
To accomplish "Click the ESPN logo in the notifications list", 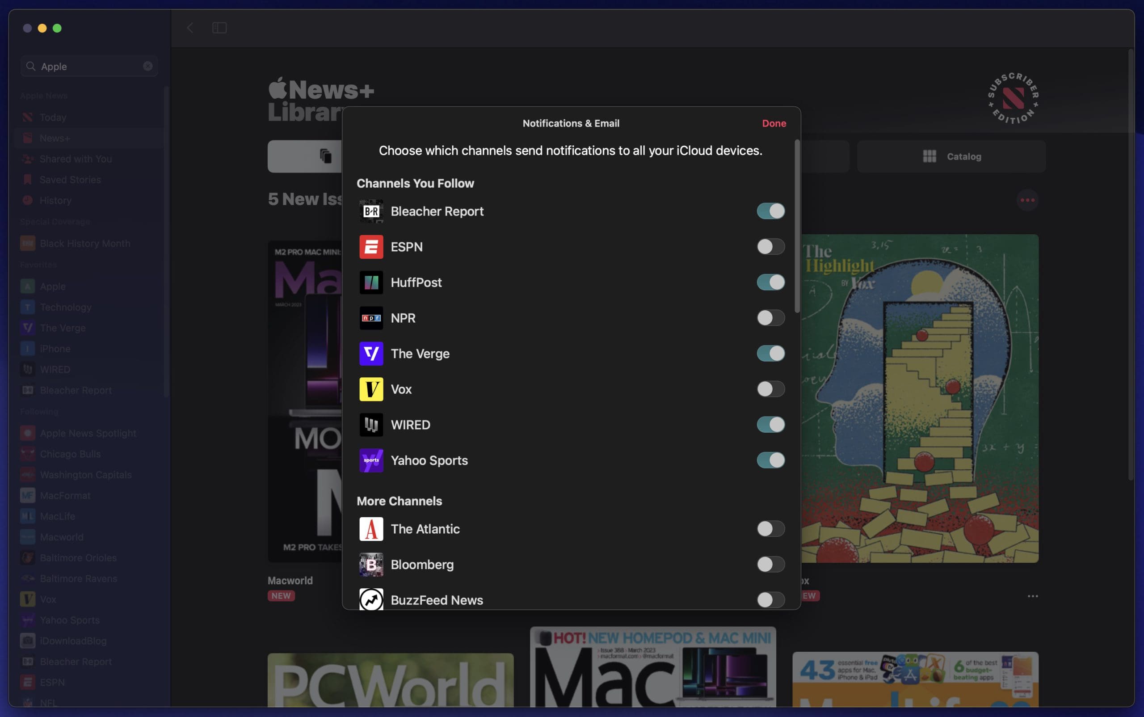I will 371,247.
